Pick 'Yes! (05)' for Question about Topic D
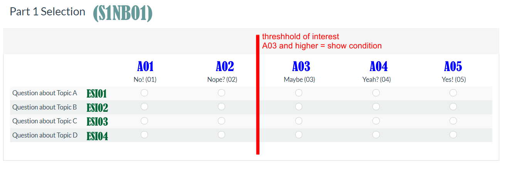Screen dimensions: 512x174 tap(453, 135)
